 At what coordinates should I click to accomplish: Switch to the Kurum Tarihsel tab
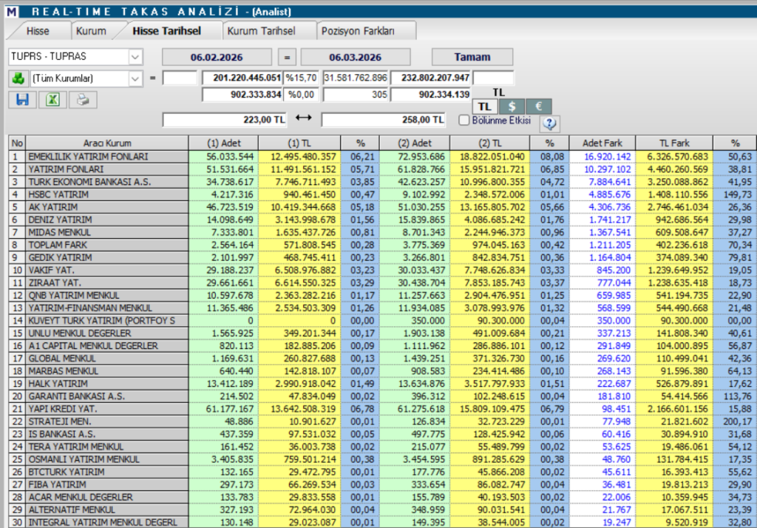[x=261, y=31]
